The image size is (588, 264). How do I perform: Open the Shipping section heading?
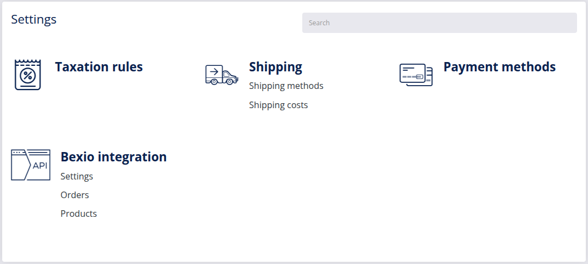tap(276, 66)
